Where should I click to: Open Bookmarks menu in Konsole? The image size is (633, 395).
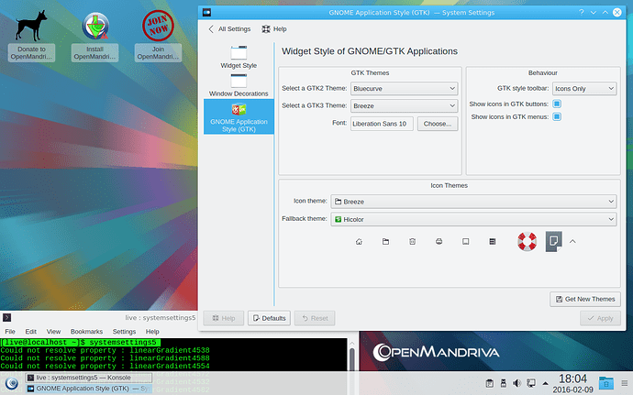pyautogui.click(x=87, y=332)
